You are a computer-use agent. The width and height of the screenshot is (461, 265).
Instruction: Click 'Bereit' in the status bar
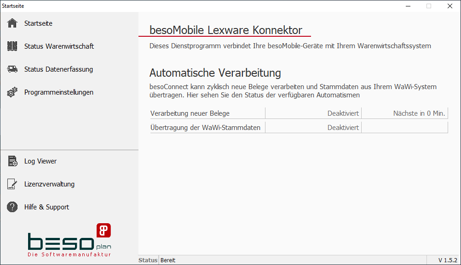coord(168,260)
